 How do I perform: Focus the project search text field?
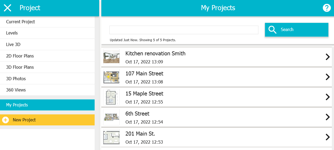click(x=184, y=30)
